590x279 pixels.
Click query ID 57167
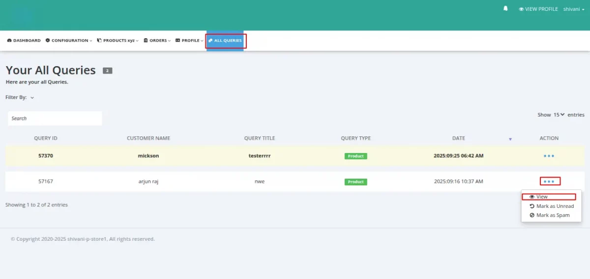(46, 181)
